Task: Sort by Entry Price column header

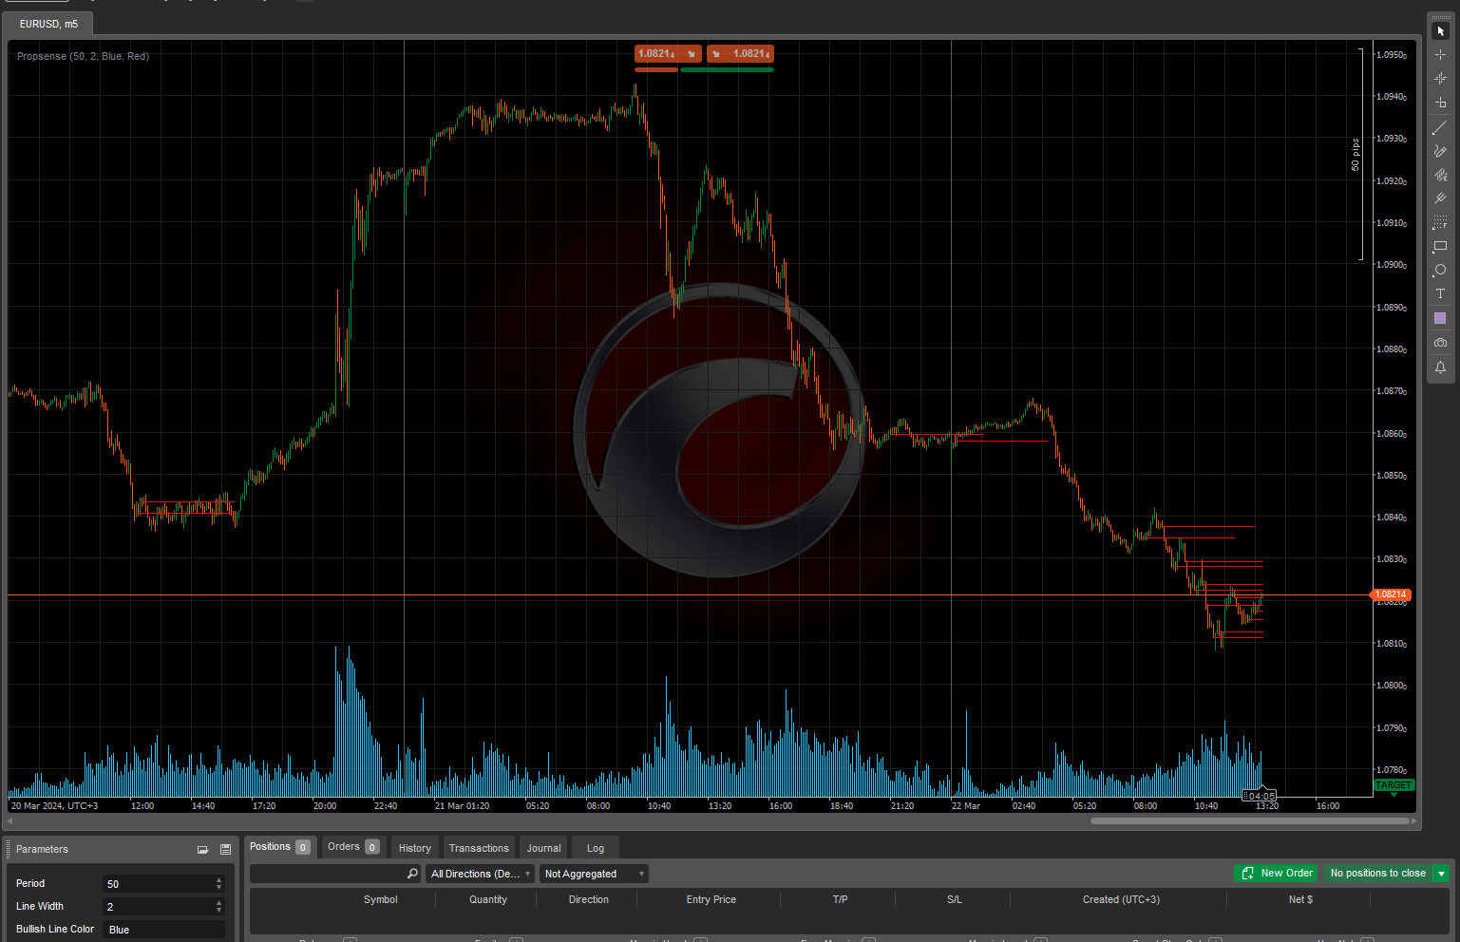Action: pyautogui.click(x=711, y=899)
